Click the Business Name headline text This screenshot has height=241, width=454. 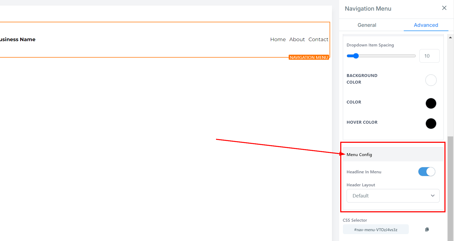click(x=18, y=39)
